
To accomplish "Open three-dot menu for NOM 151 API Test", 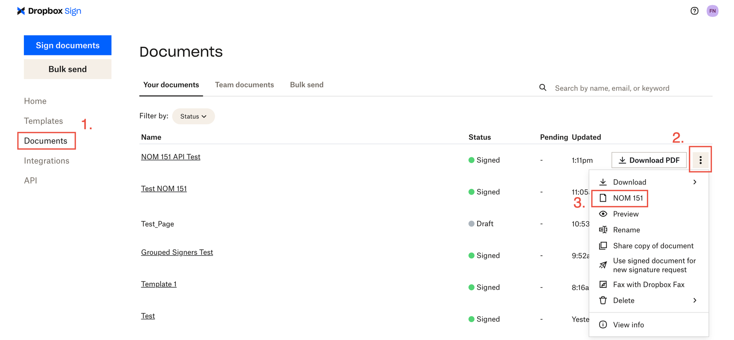I will [x=701, y=160].
